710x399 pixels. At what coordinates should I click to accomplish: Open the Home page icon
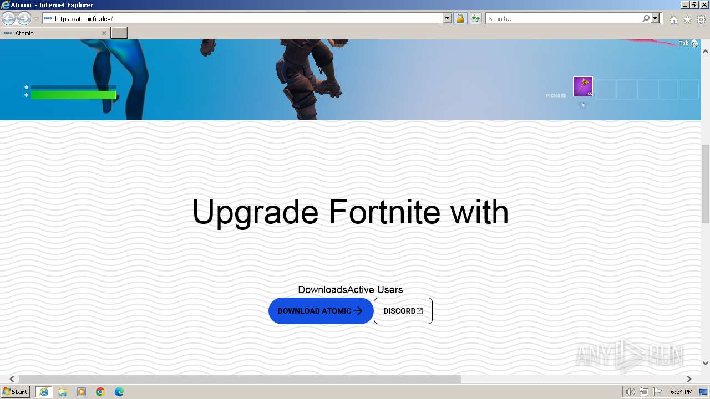tap(673, 19)
